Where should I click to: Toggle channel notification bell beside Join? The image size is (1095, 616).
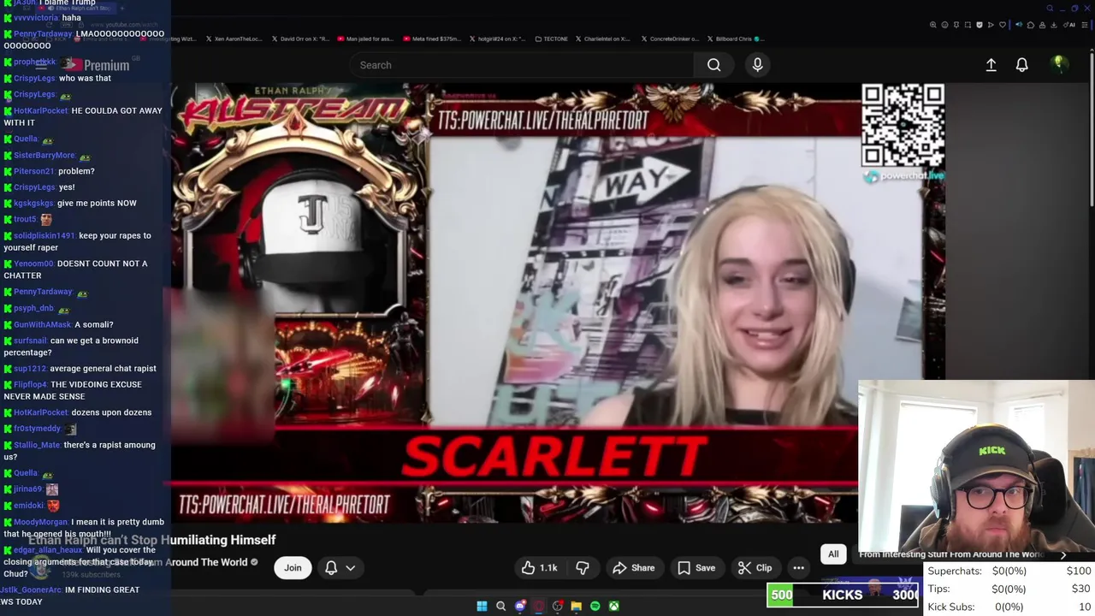click(331, 567)
